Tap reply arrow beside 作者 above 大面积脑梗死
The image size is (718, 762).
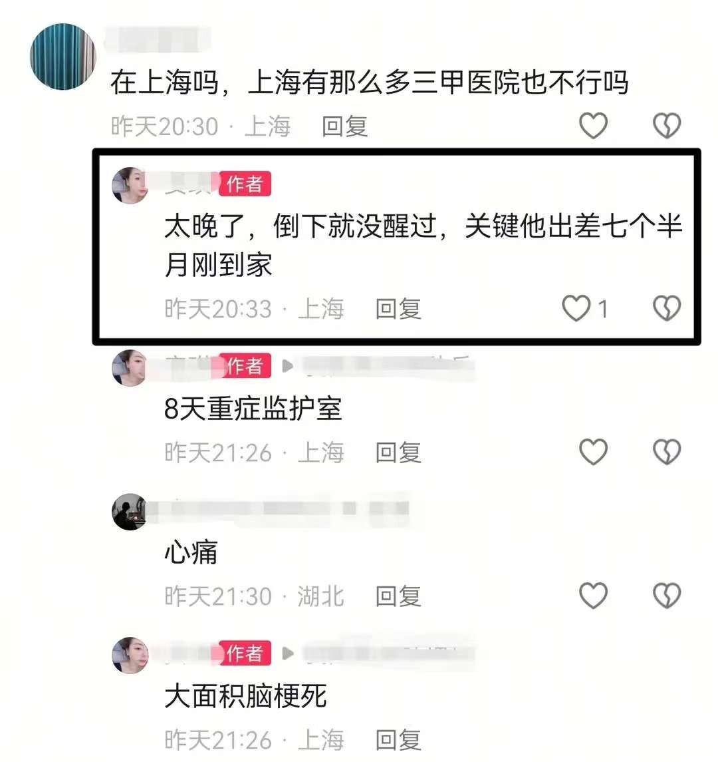pos(288,653)
